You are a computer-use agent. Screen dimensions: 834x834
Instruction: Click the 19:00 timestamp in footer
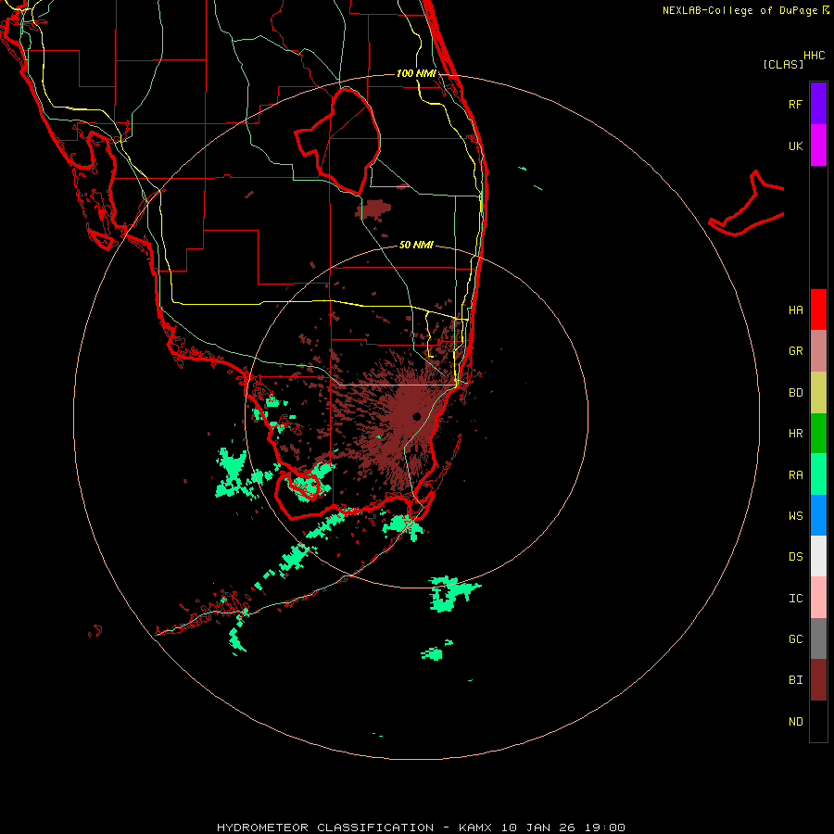(605, 828)
